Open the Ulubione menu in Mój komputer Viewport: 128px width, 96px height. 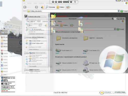pyautogui.click(x=45, y=21)
